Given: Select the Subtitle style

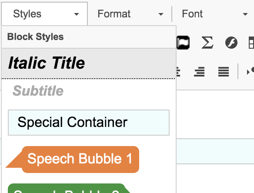Looking at the screenshot, I should point(89,91).
